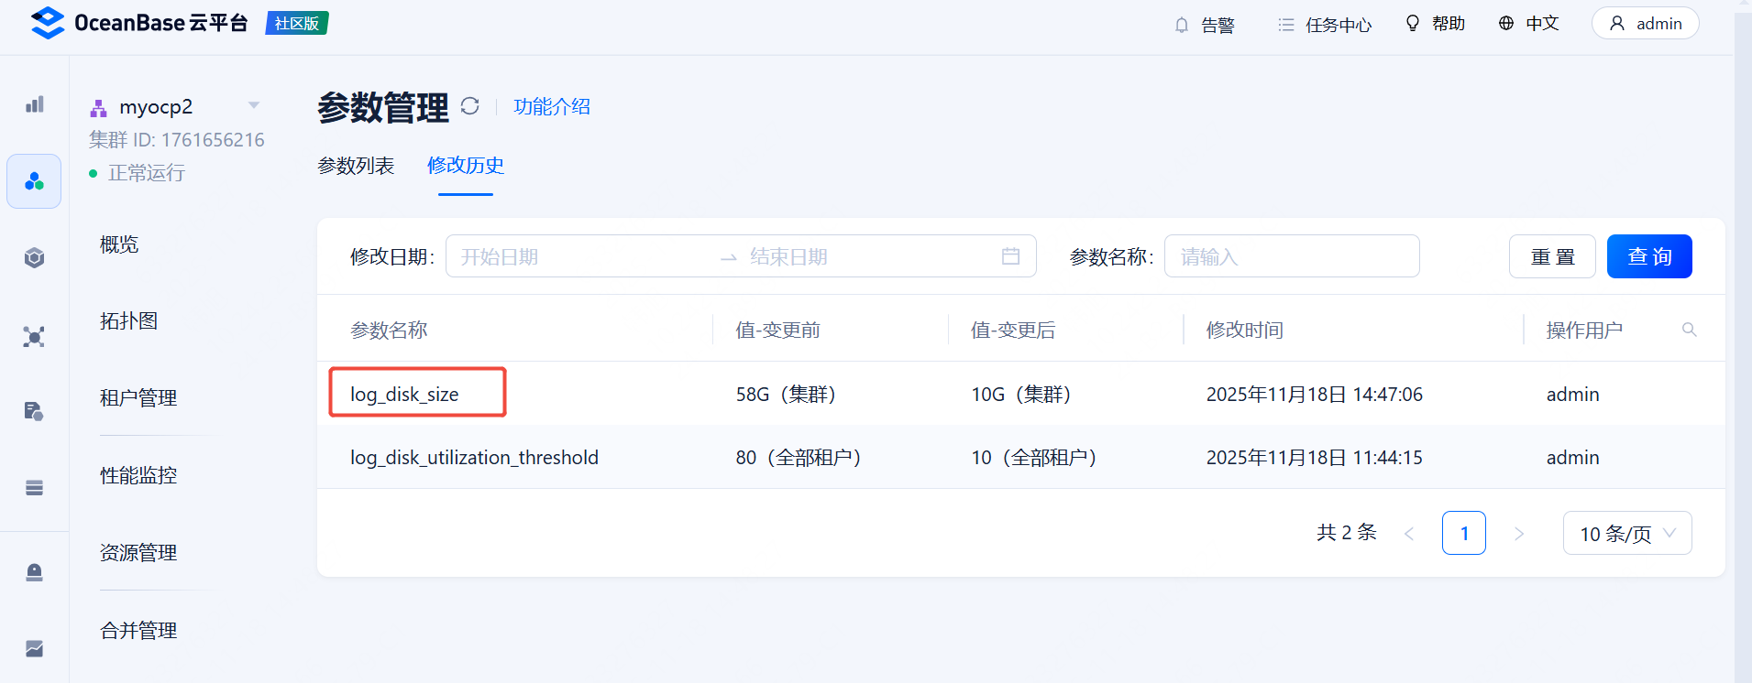Expand the myocp2 cluster dropdown
This screenshot has width=1752, height=683.
point(254,105)
